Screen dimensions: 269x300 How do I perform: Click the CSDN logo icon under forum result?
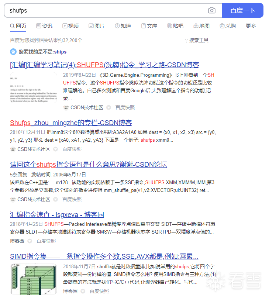pyautogui.click(x=13, y=199)
